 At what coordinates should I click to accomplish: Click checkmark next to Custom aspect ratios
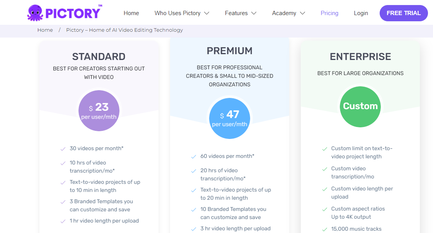(325, 209)
